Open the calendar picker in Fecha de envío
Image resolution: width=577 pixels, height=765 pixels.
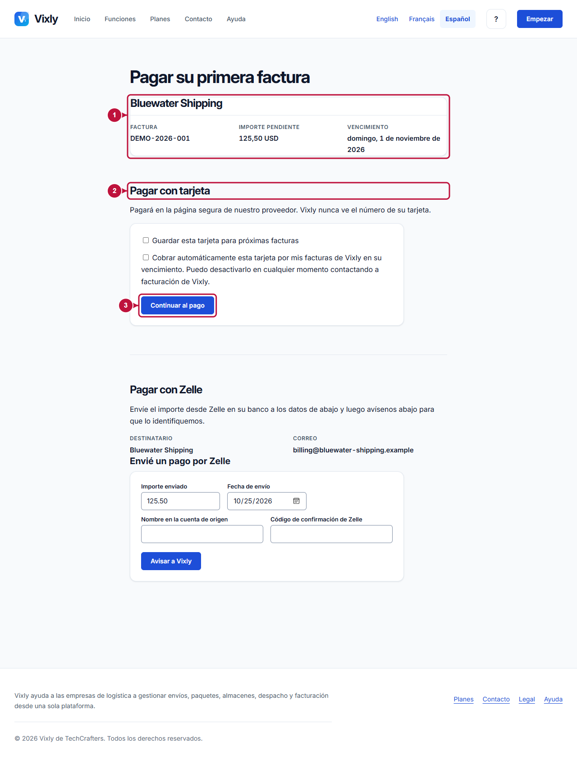(x=296, y=501)
